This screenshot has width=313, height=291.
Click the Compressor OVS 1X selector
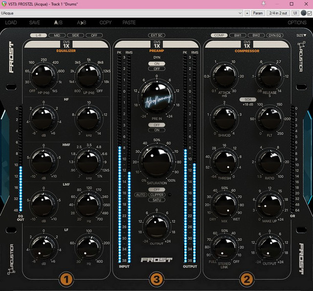coord(247,44)
